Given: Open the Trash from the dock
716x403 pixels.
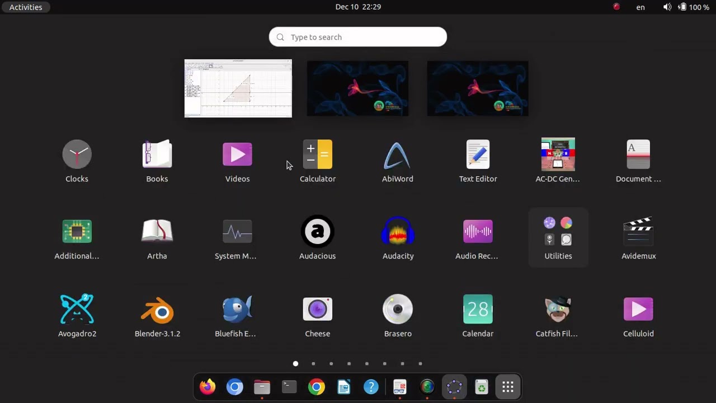Looking at the screenshot, I should pyautogui.click(x=481, y=387).
